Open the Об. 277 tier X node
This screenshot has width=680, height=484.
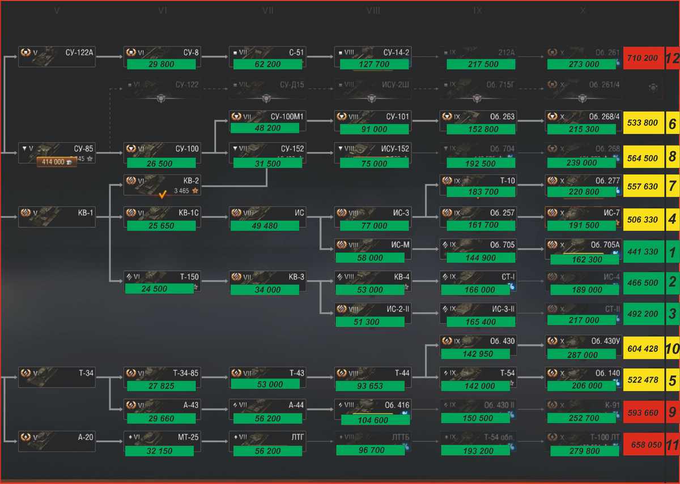coord(584,185)
